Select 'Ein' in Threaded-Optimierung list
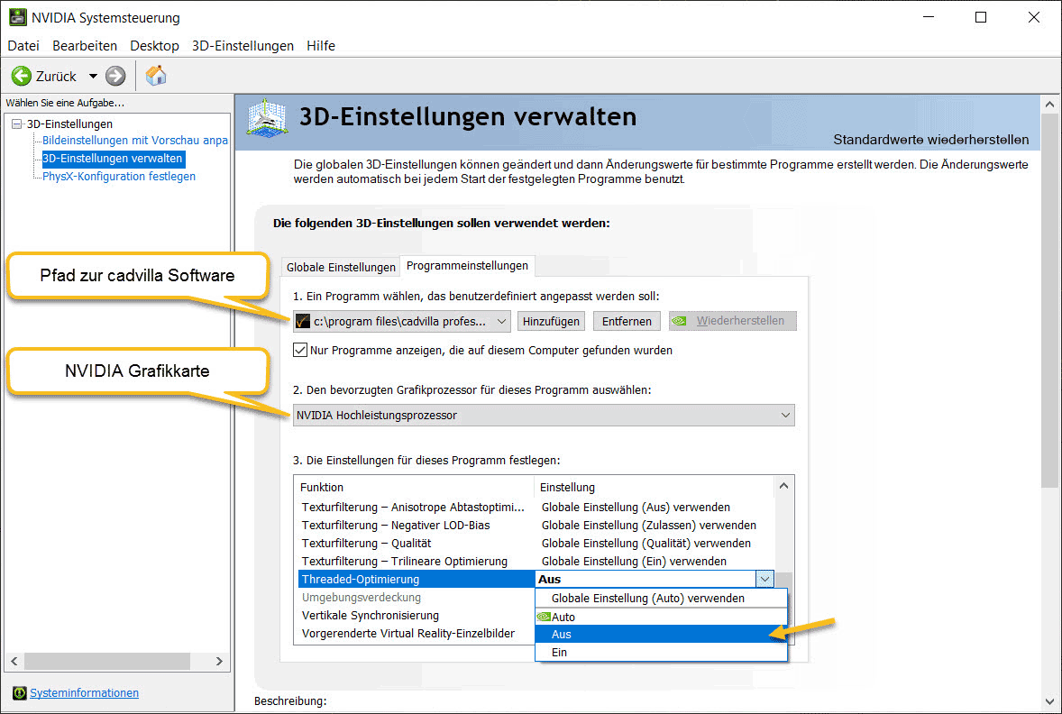 tap(560, 652)
